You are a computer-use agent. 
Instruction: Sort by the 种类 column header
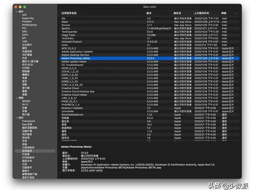[x=224, y=13]
